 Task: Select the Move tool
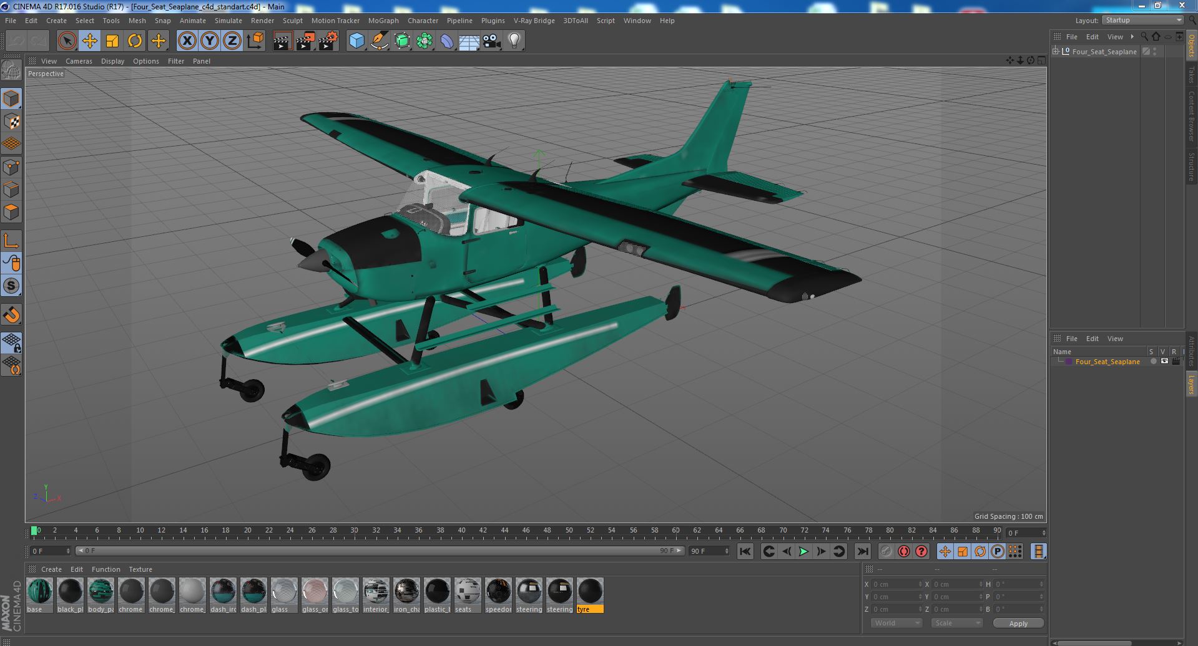(89, 41)
